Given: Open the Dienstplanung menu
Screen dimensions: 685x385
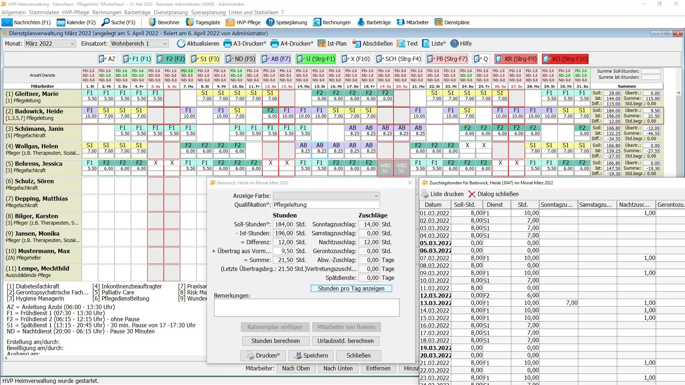Looking at the screenshot, I should pos(171,12).
